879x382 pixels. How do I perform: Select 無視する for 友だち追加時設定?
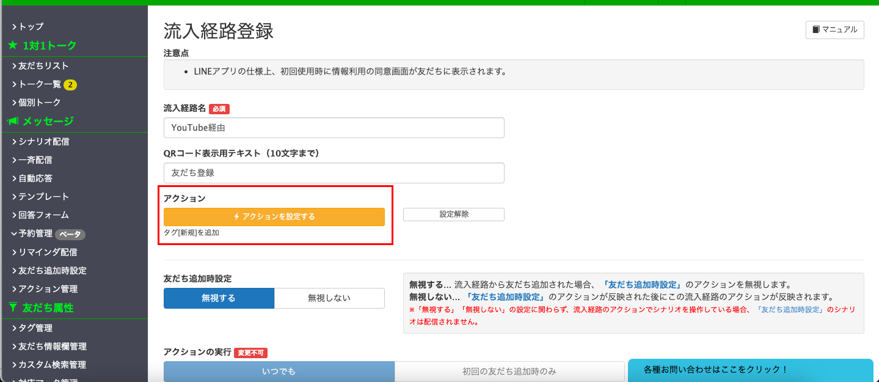219,298
